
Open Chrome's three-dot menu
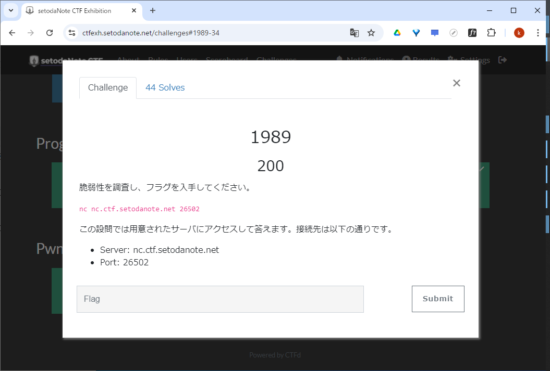537,33
